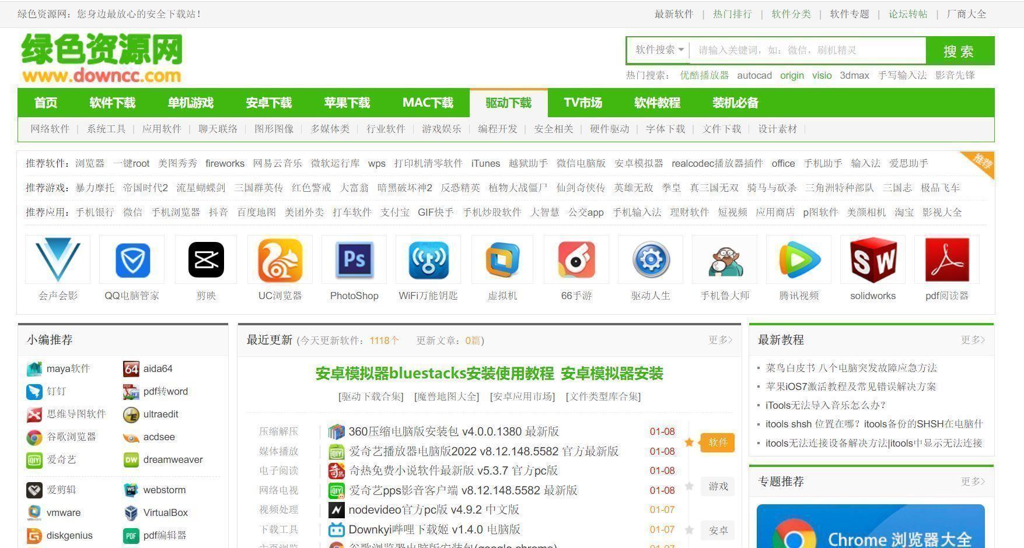
Task: Click the Downkyi哔哩下载姬 icon
Action: pos(336,530)
